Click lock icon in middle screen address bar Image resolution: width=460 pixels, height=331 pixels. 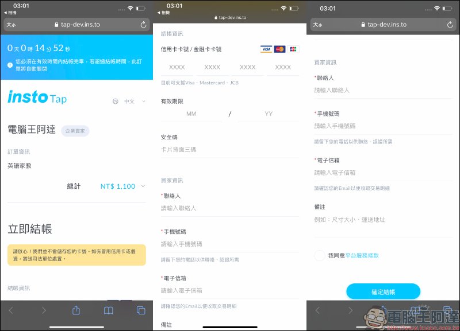[216, 18]
